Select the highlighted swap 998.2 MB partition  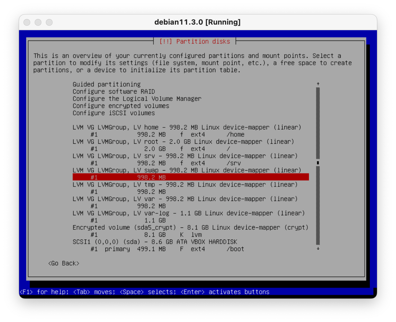(190, 177)
